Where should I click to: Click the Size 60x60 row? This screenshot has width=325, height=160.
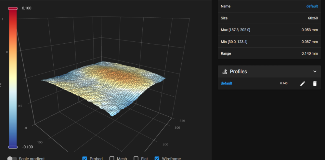[269, 18]
